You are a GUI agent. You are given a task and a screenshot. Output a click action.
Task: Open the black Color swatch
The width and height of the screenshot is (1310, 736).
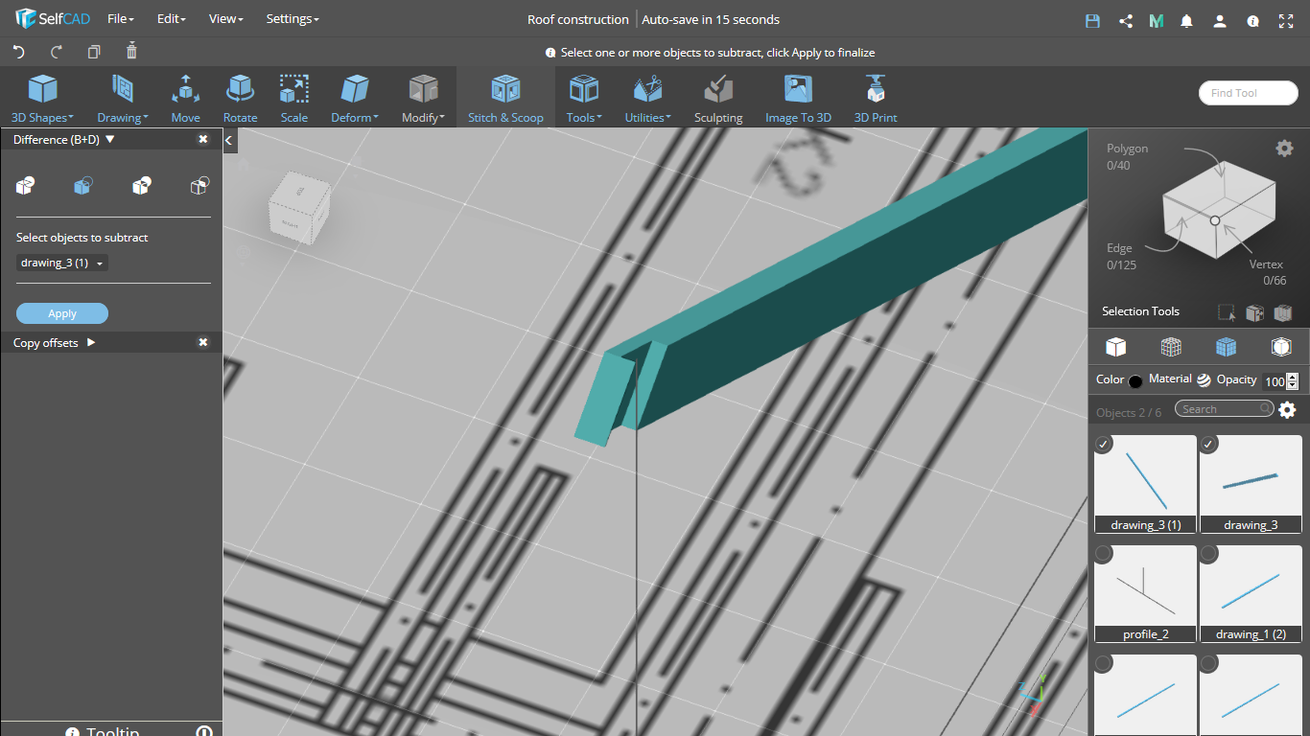[x=1135, y=381]
